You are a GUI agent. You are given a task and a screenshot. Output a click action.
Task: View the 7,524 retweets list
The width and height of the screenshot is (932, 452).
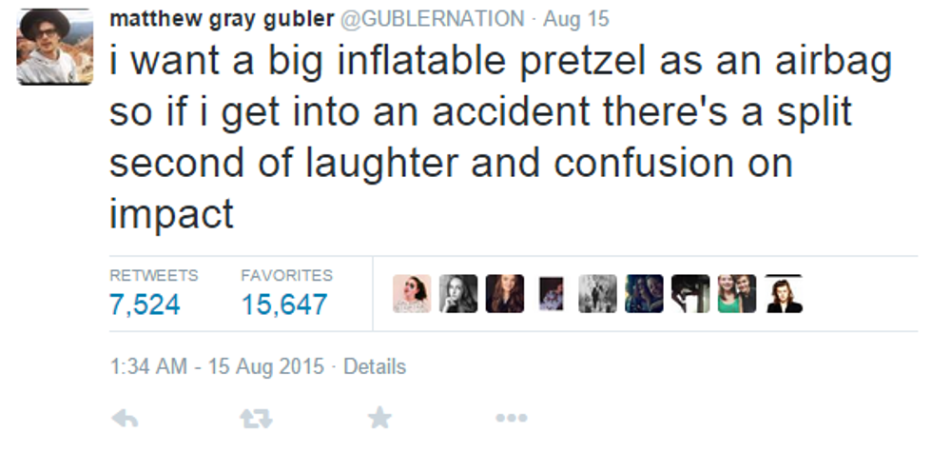click(x=146, y=305)
